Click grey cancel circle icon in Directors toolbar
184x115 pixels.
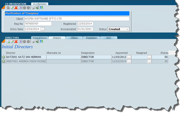coord(28,42)
